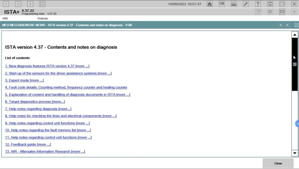Viewport: 299px width, 169px height.
Task: Open the grayed document copy icon
Action: (x=258, y=12)
